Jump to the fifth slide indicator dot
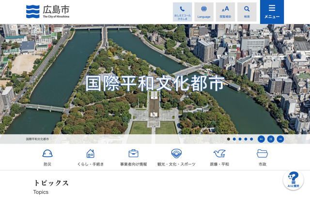Image resolution: width=310 pixels, height=197 pixels. point(251,139)
